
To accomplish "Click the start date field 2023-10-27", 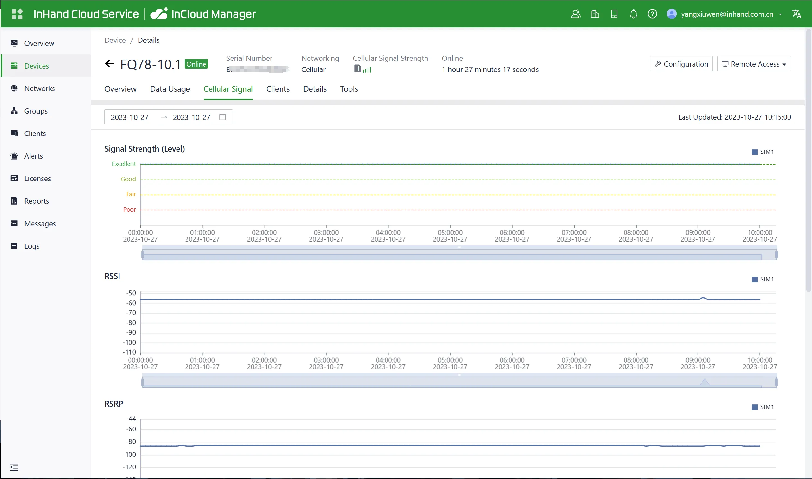I will coord(129,117).
